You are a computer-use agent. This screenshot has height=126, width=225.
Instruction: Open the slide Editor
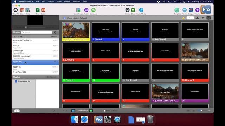(x=43, y=10)
